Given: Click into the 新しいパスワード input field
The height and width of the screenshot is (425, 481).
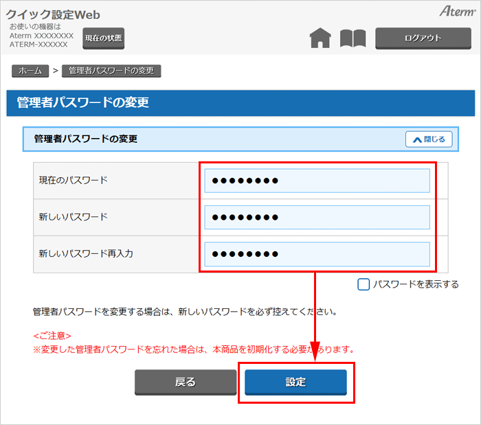Looking at the screenshot, I should pos(317,217).
